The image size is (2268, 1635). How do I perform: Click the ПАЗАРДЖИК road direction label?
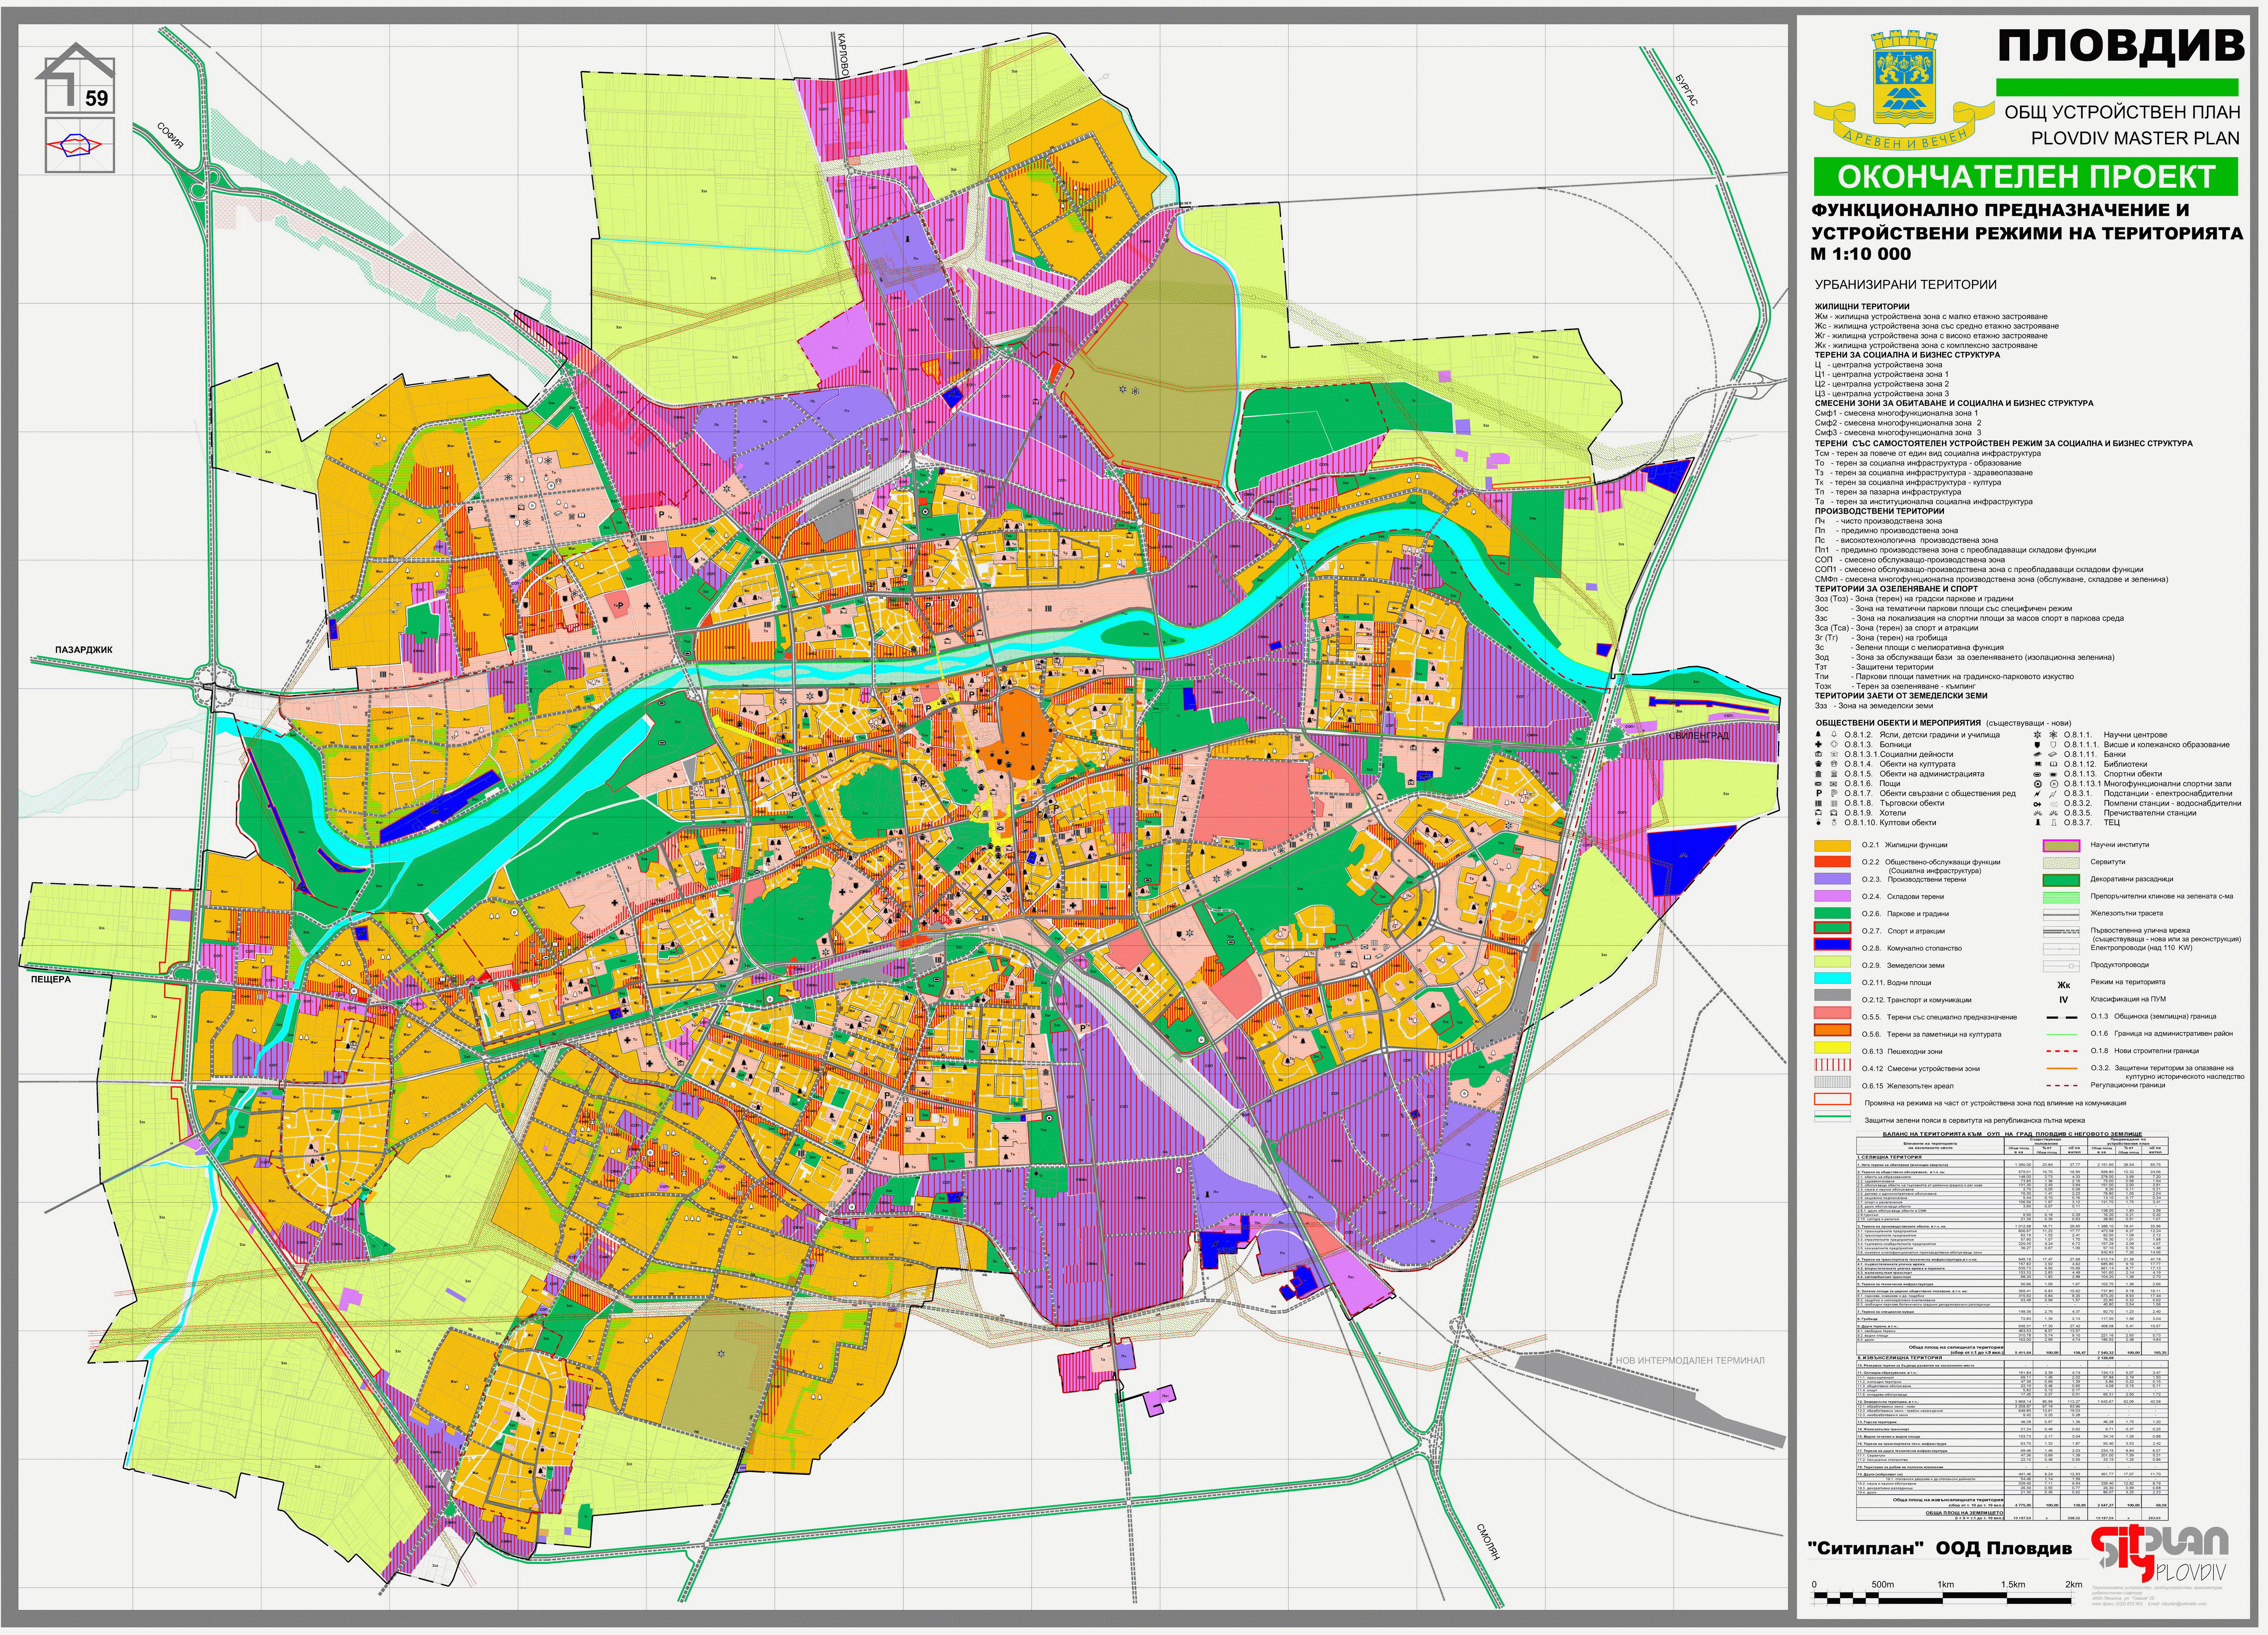point(84,650)
